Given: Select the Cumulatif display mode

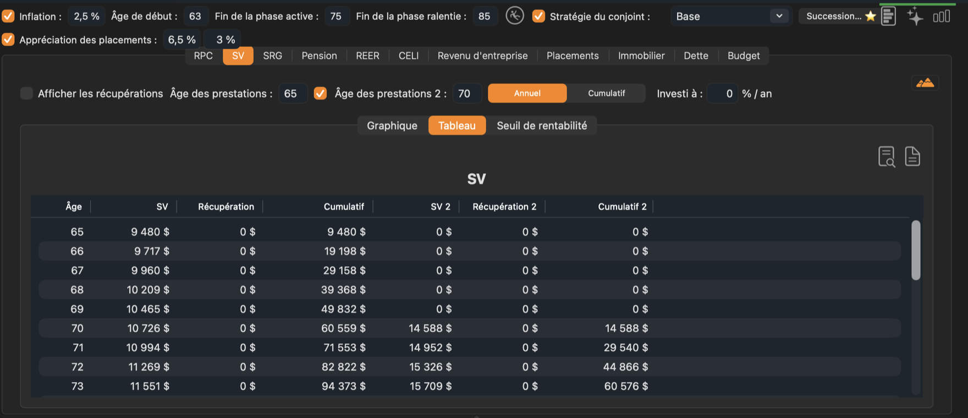Looking at the screenshot, I should [x=607, y=94].
